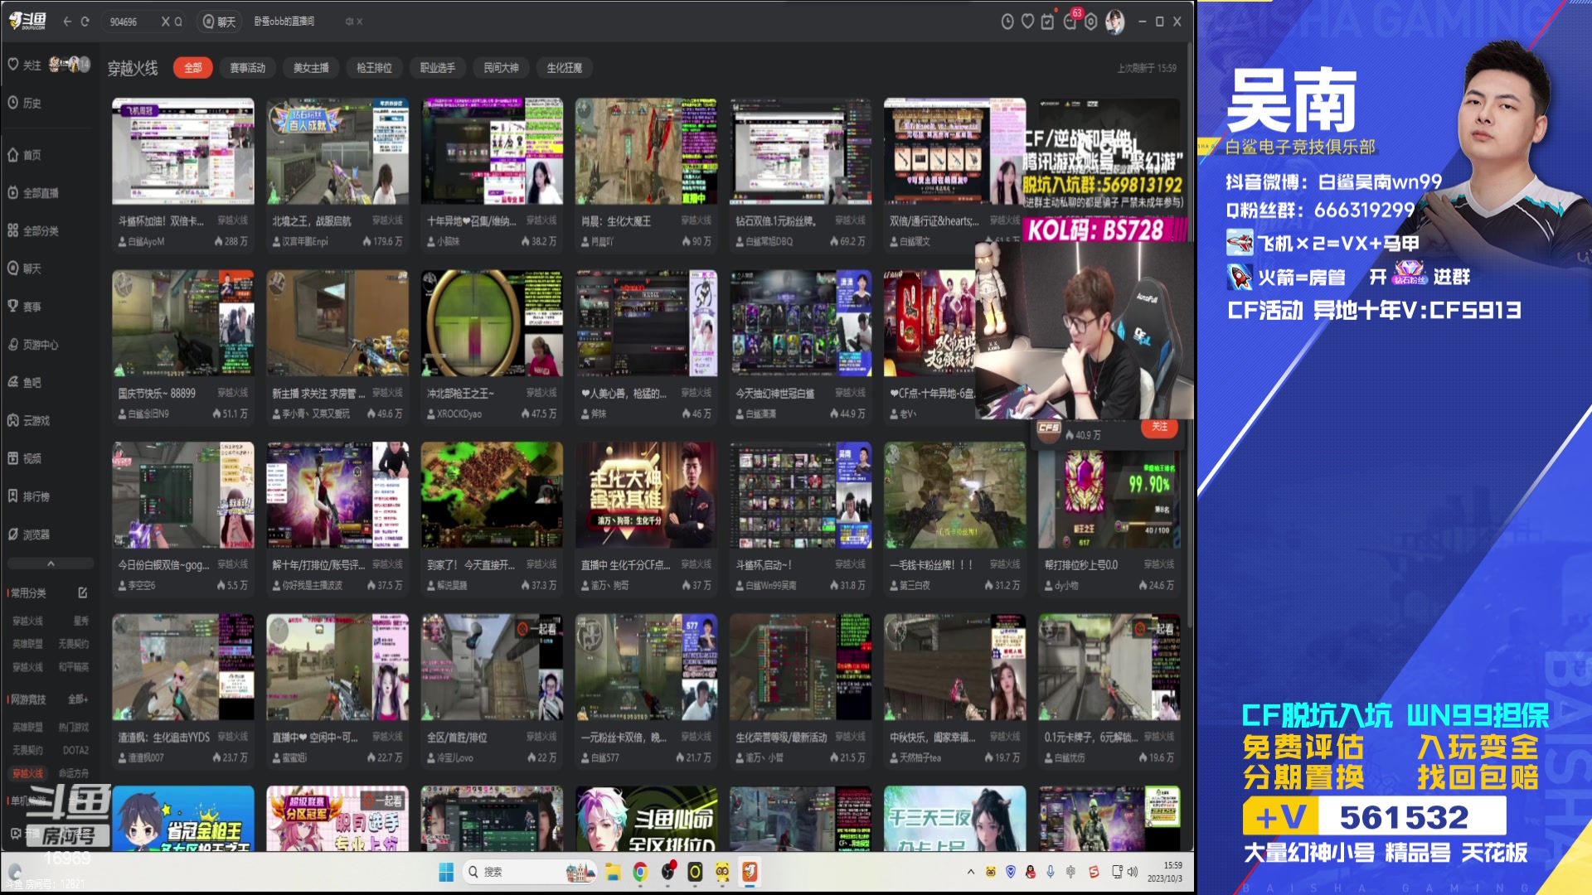This screenshot has height=895, width=1592.
Task: Select the 美女主播 category tab
Action: (311, 68)
